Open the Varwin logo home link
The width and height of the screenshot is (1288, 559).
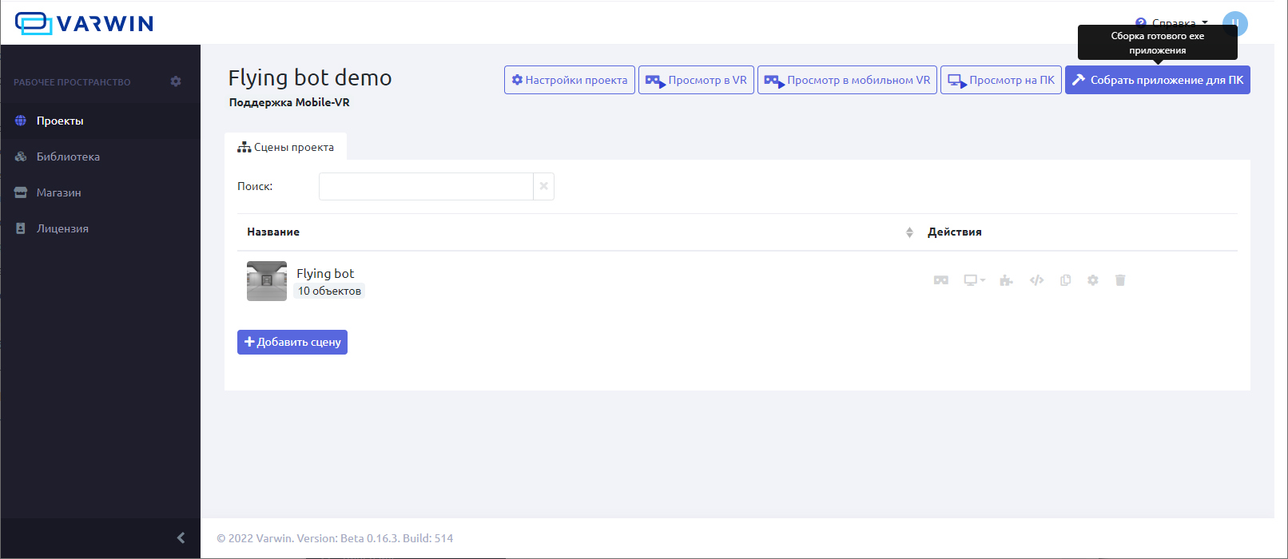point(85,23)
